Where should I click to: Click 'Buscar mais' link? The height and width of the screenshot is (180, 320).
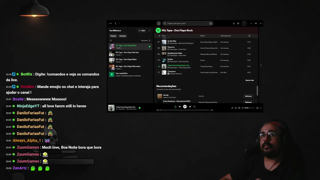point(249,80)
